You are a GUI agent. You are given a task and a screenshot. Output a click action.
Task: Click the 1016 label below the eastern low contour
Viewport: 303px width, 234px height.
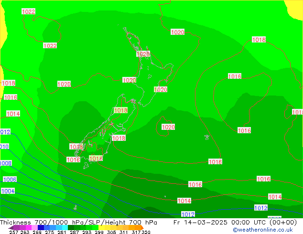tap(244, 130)
